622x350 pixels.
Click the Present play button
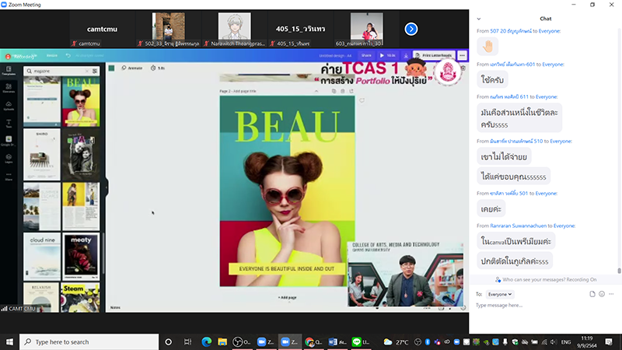click(387, 55)
